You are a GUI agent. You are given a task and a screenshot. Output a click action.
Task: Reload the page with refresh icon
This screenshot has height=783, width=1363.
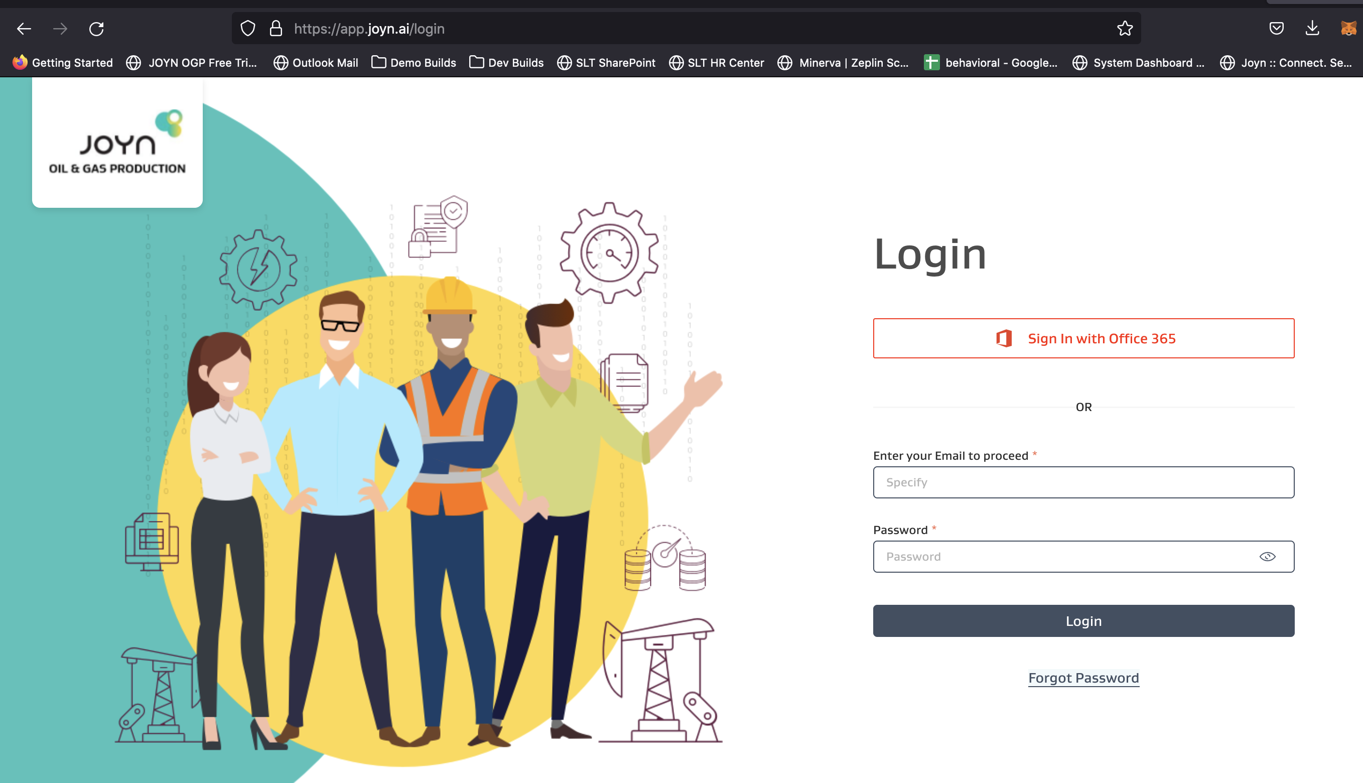pos(96,29)
